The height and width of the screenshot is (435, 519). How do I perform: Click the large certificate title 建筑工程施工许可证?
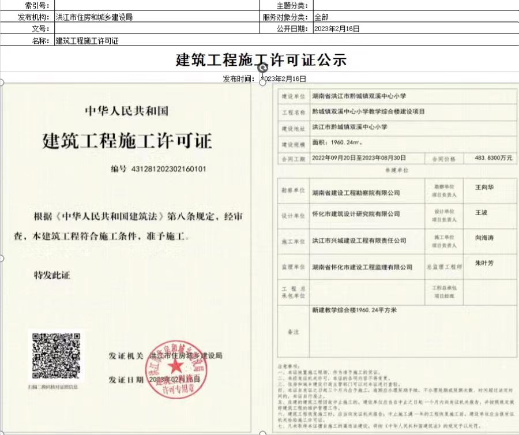(127, 141)
